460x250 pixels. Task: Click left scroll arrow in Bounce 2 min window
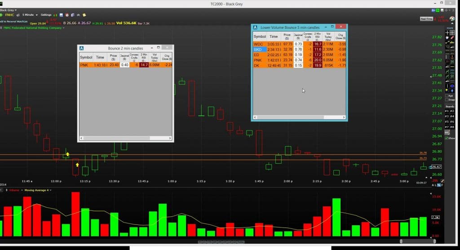tap(81, 138)
